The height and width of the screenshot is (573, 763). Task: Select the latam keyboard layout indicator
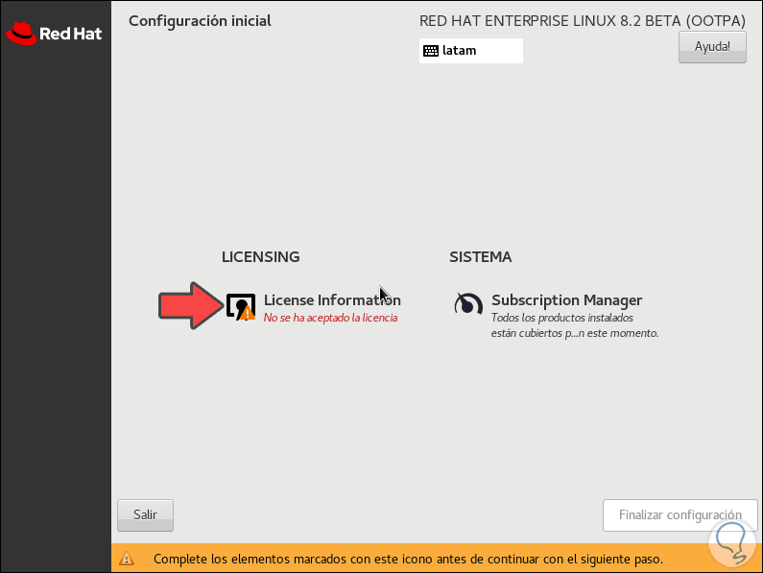[471, 51]
